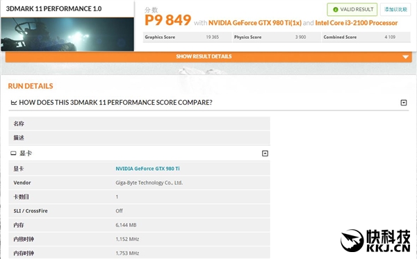Viewport: 417px width, 259px height.
Task: Open the NVIDIA GeForce GTX 980 Ti link in table
Action: [x=147, y=169]
